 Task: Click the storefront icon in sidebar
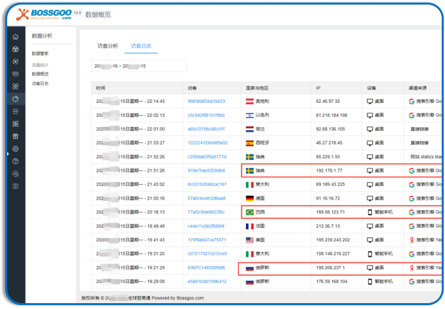[x=16, y=111]
